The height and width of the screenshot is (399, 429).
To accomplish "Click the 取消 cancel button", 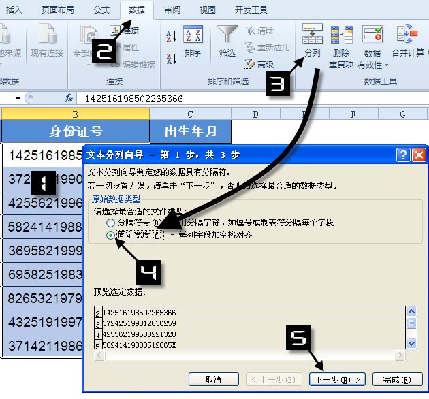I will point(213,379).
